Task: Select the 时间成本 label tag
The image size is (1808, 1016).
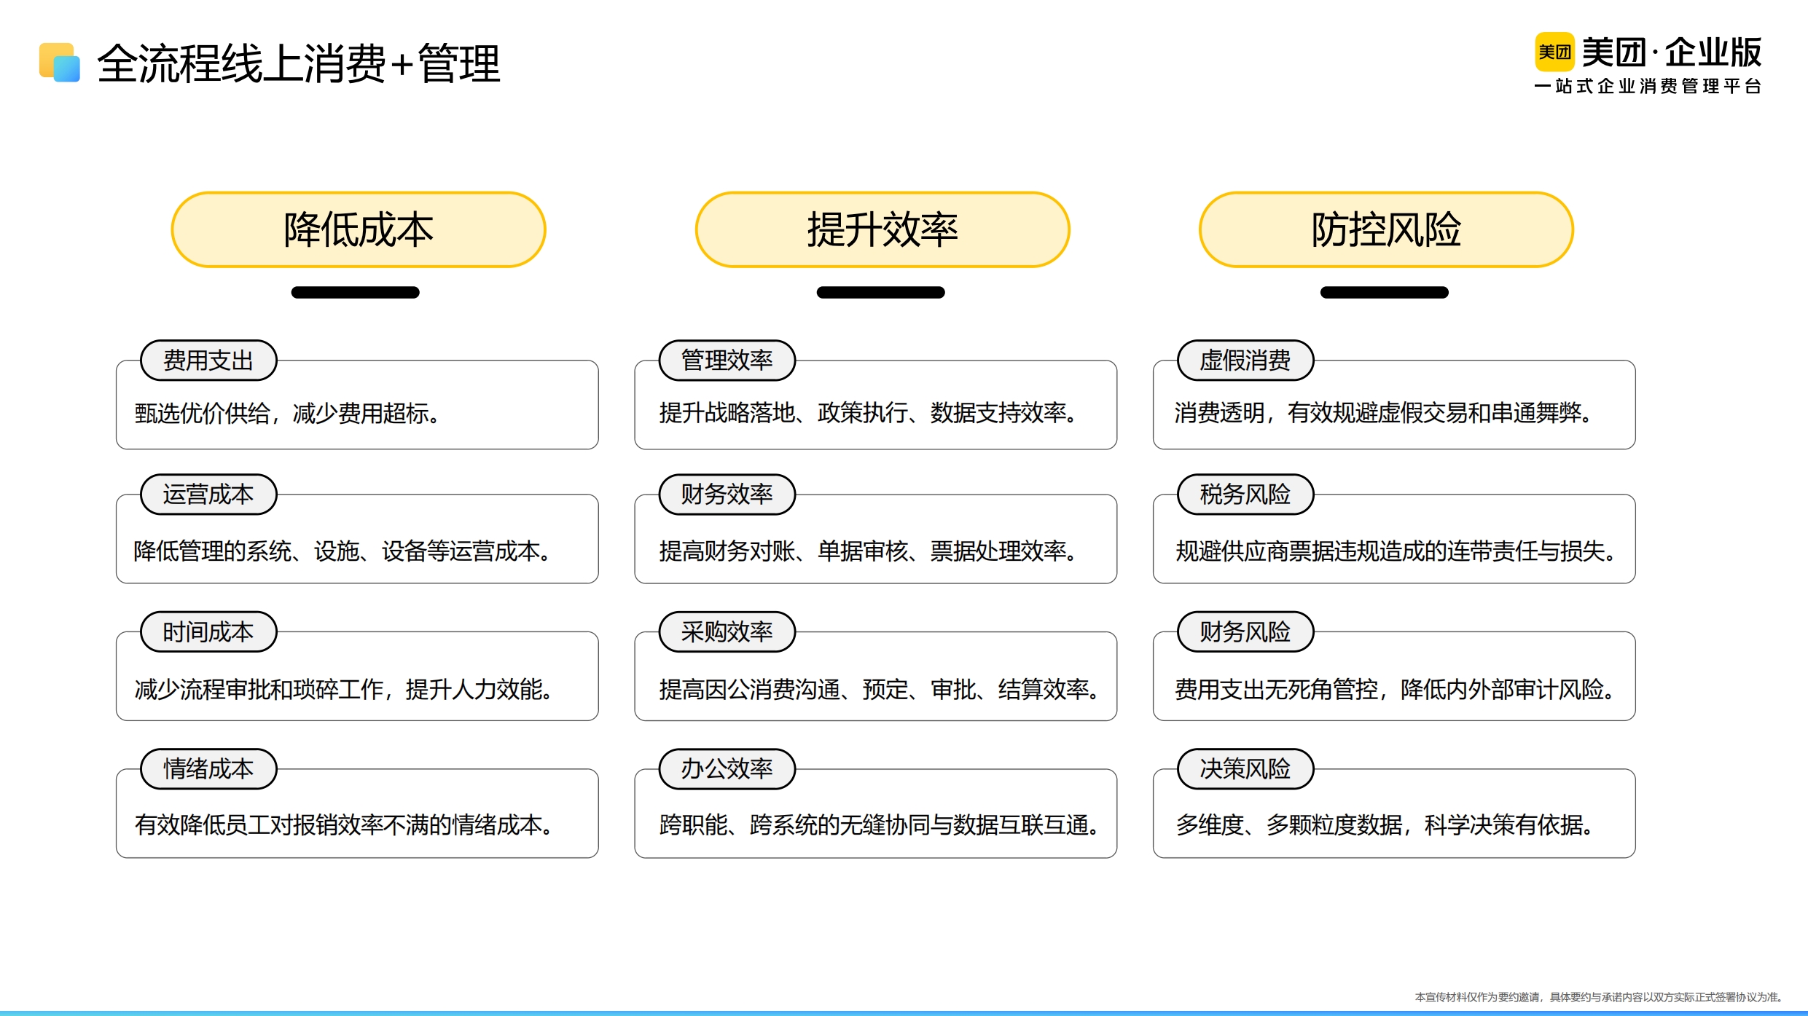Action: (x=208, y=631)
